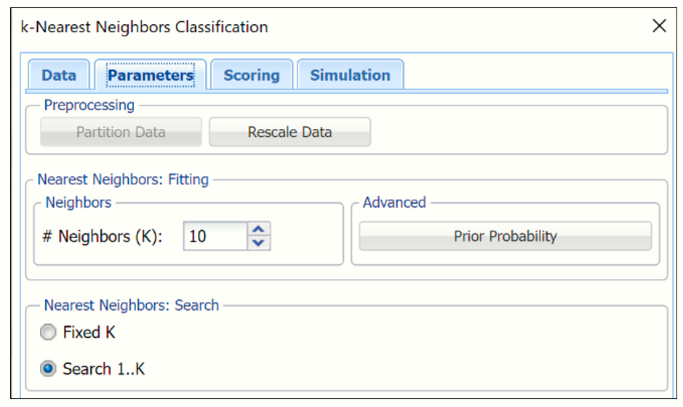
Task: Click the # Neighbors (K) number field
Action: pyautogui.click(x=215, y=237)
